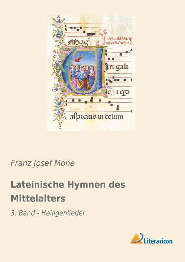Select the group of robed apostles
This screenshot has height=262, width=185.
(x=82, y=77)
